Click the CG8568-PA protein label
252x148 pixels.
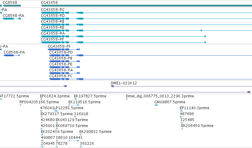click(14, 52)
